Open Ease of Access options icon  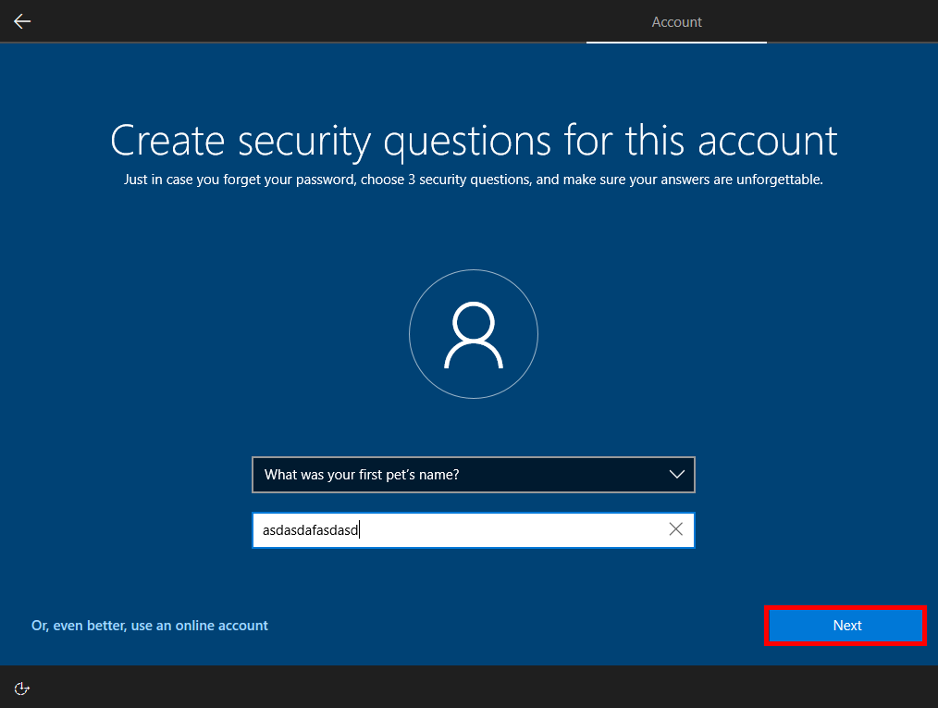click(x=22, y=688)
